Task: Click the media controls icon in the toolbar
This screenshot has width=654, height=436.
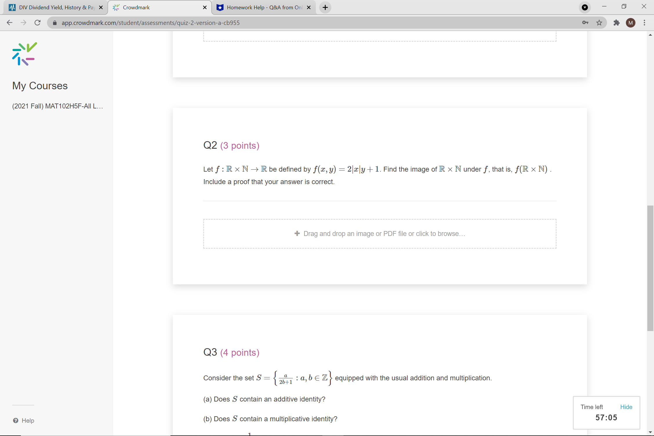Action: tap(585, 7)
